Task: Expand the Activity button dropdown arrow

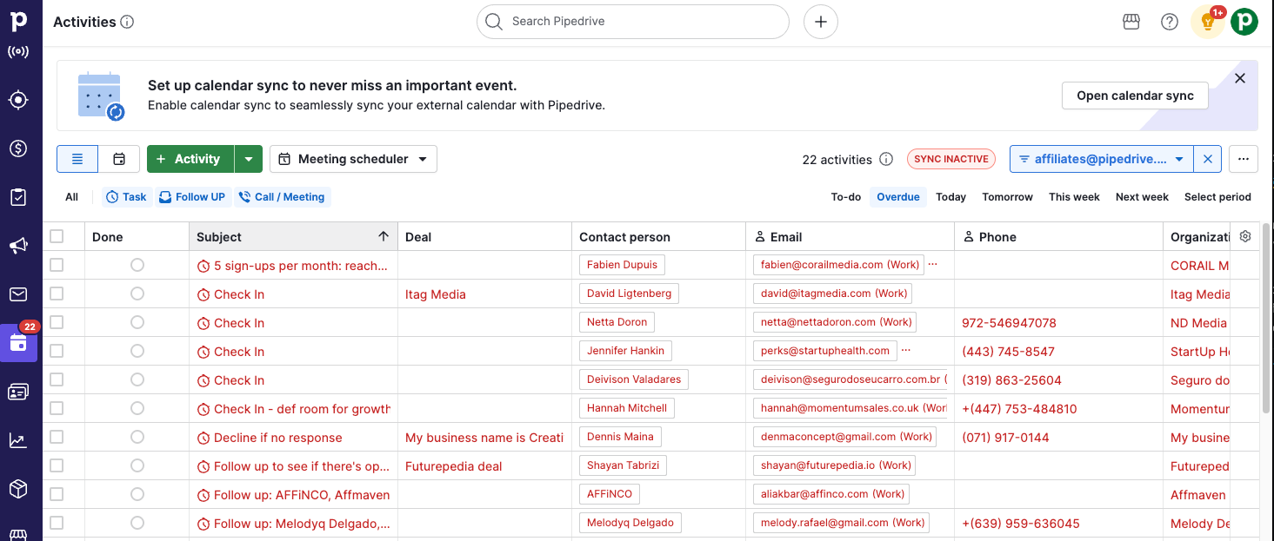Action: [249, 159]
